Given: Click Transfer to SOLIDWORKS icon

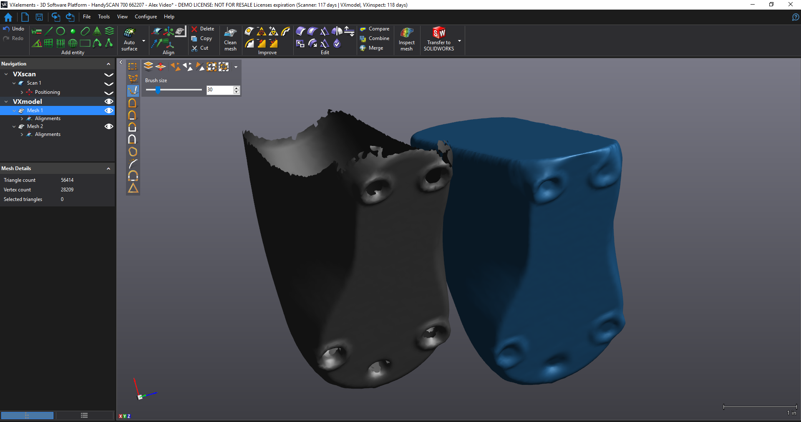Looking at the screenshot, I should (x=438, y=33).
